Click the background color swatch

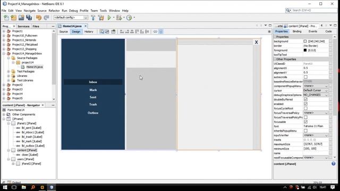[x=305, y=41]
